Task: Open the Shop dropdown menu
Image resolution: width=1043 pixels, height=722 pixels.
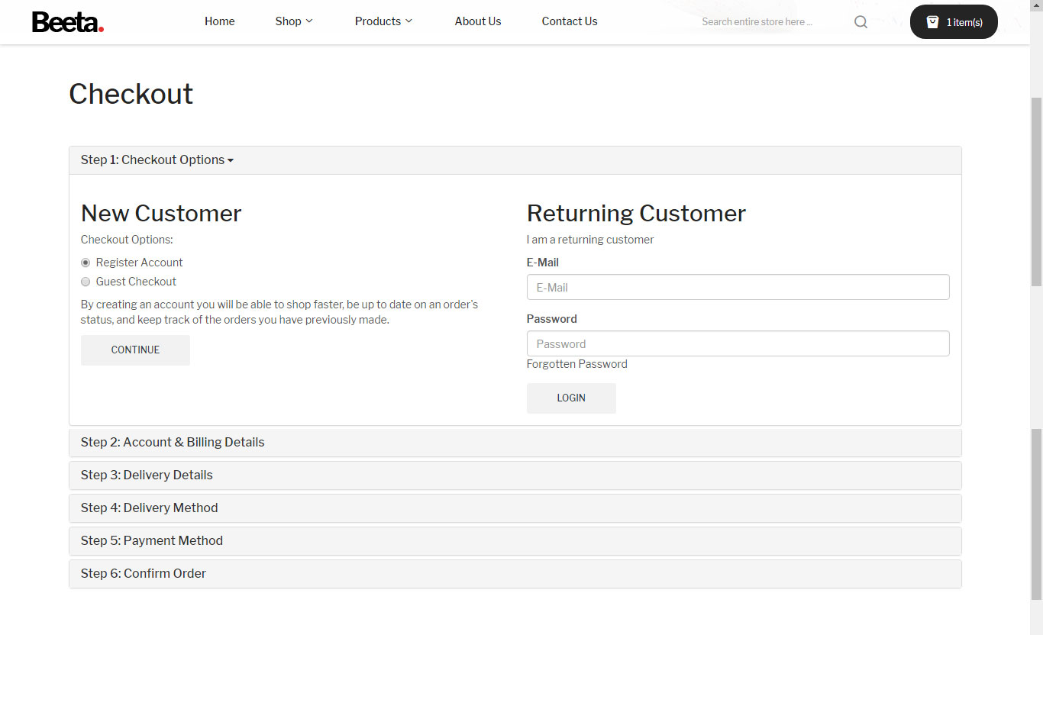Action: coord(293,21)
